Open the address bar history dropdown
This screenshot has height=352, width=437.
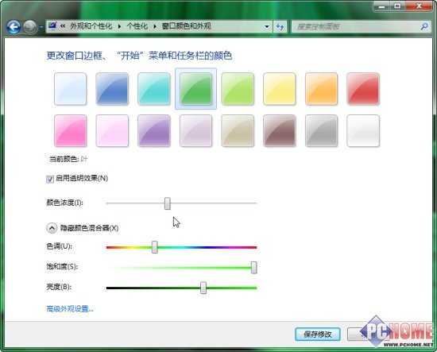click(x=267, y=27)
